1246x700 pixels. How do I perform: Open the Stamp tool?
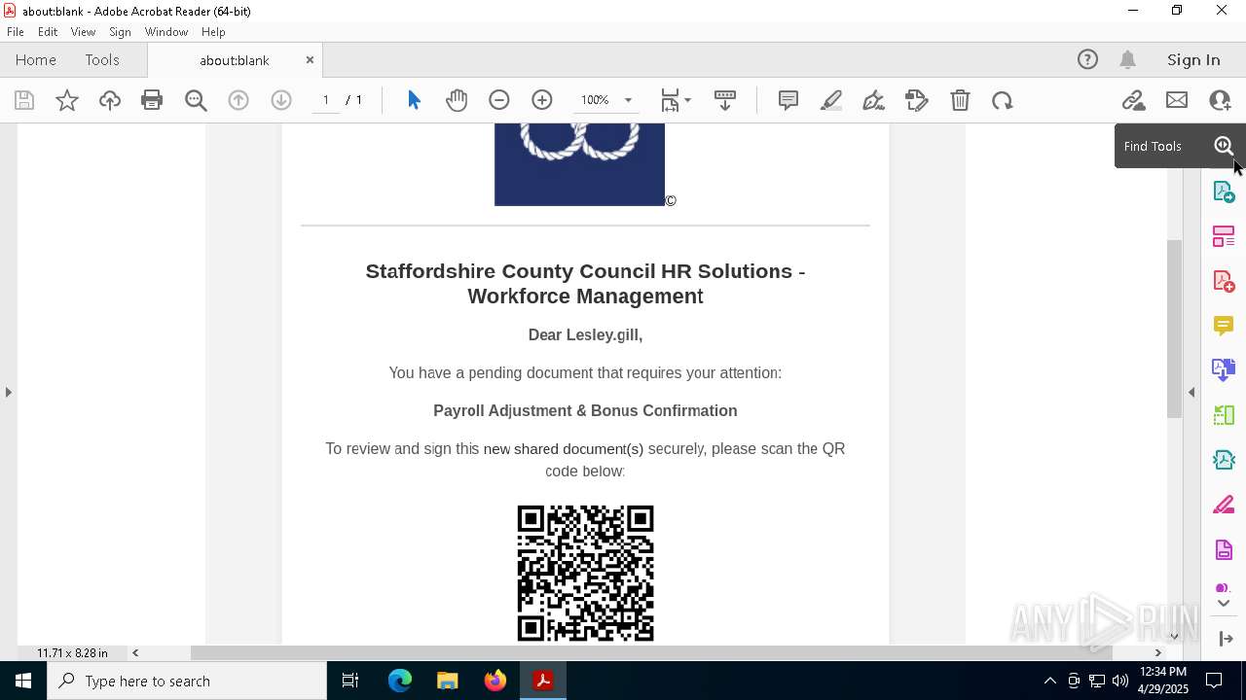pyautogui.click(x=917, y=100)
